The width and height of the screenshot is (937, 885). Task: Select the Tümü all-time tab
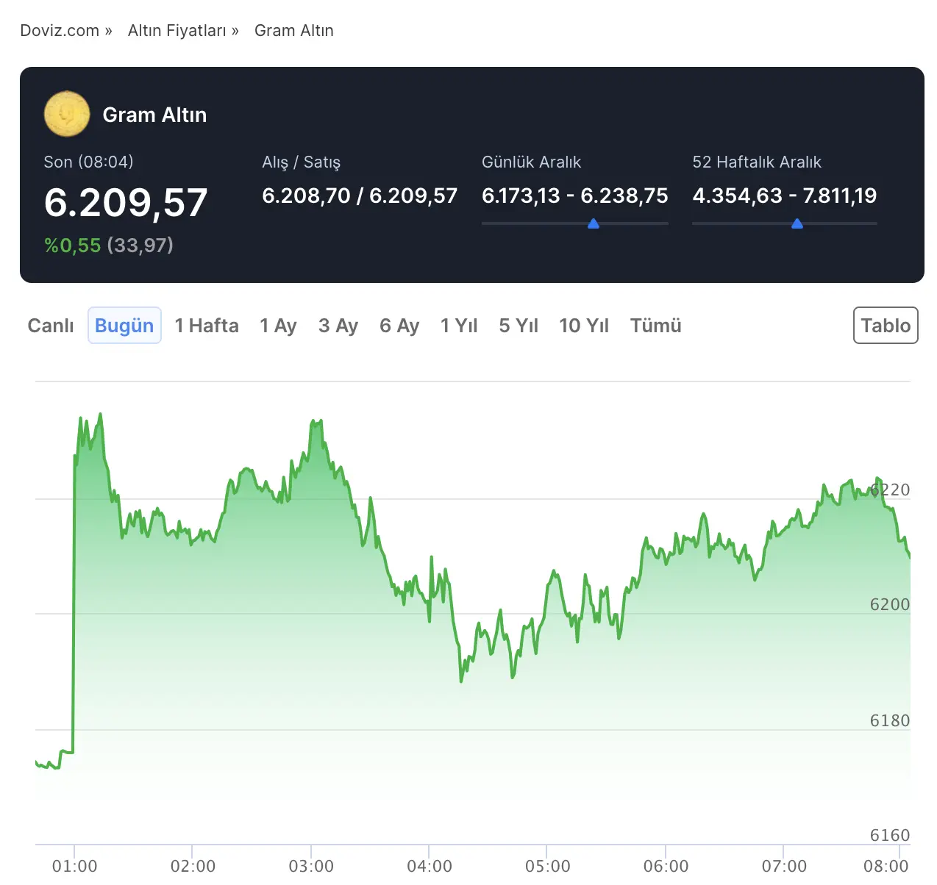pos(656,326)
